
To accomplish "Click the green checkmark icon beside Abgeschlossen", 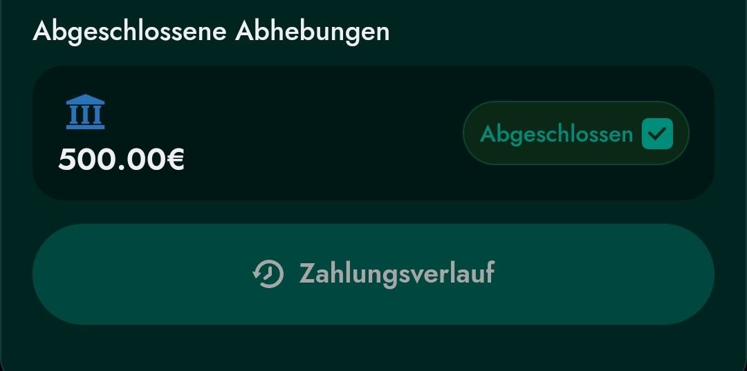I will [x=657, y=133].
